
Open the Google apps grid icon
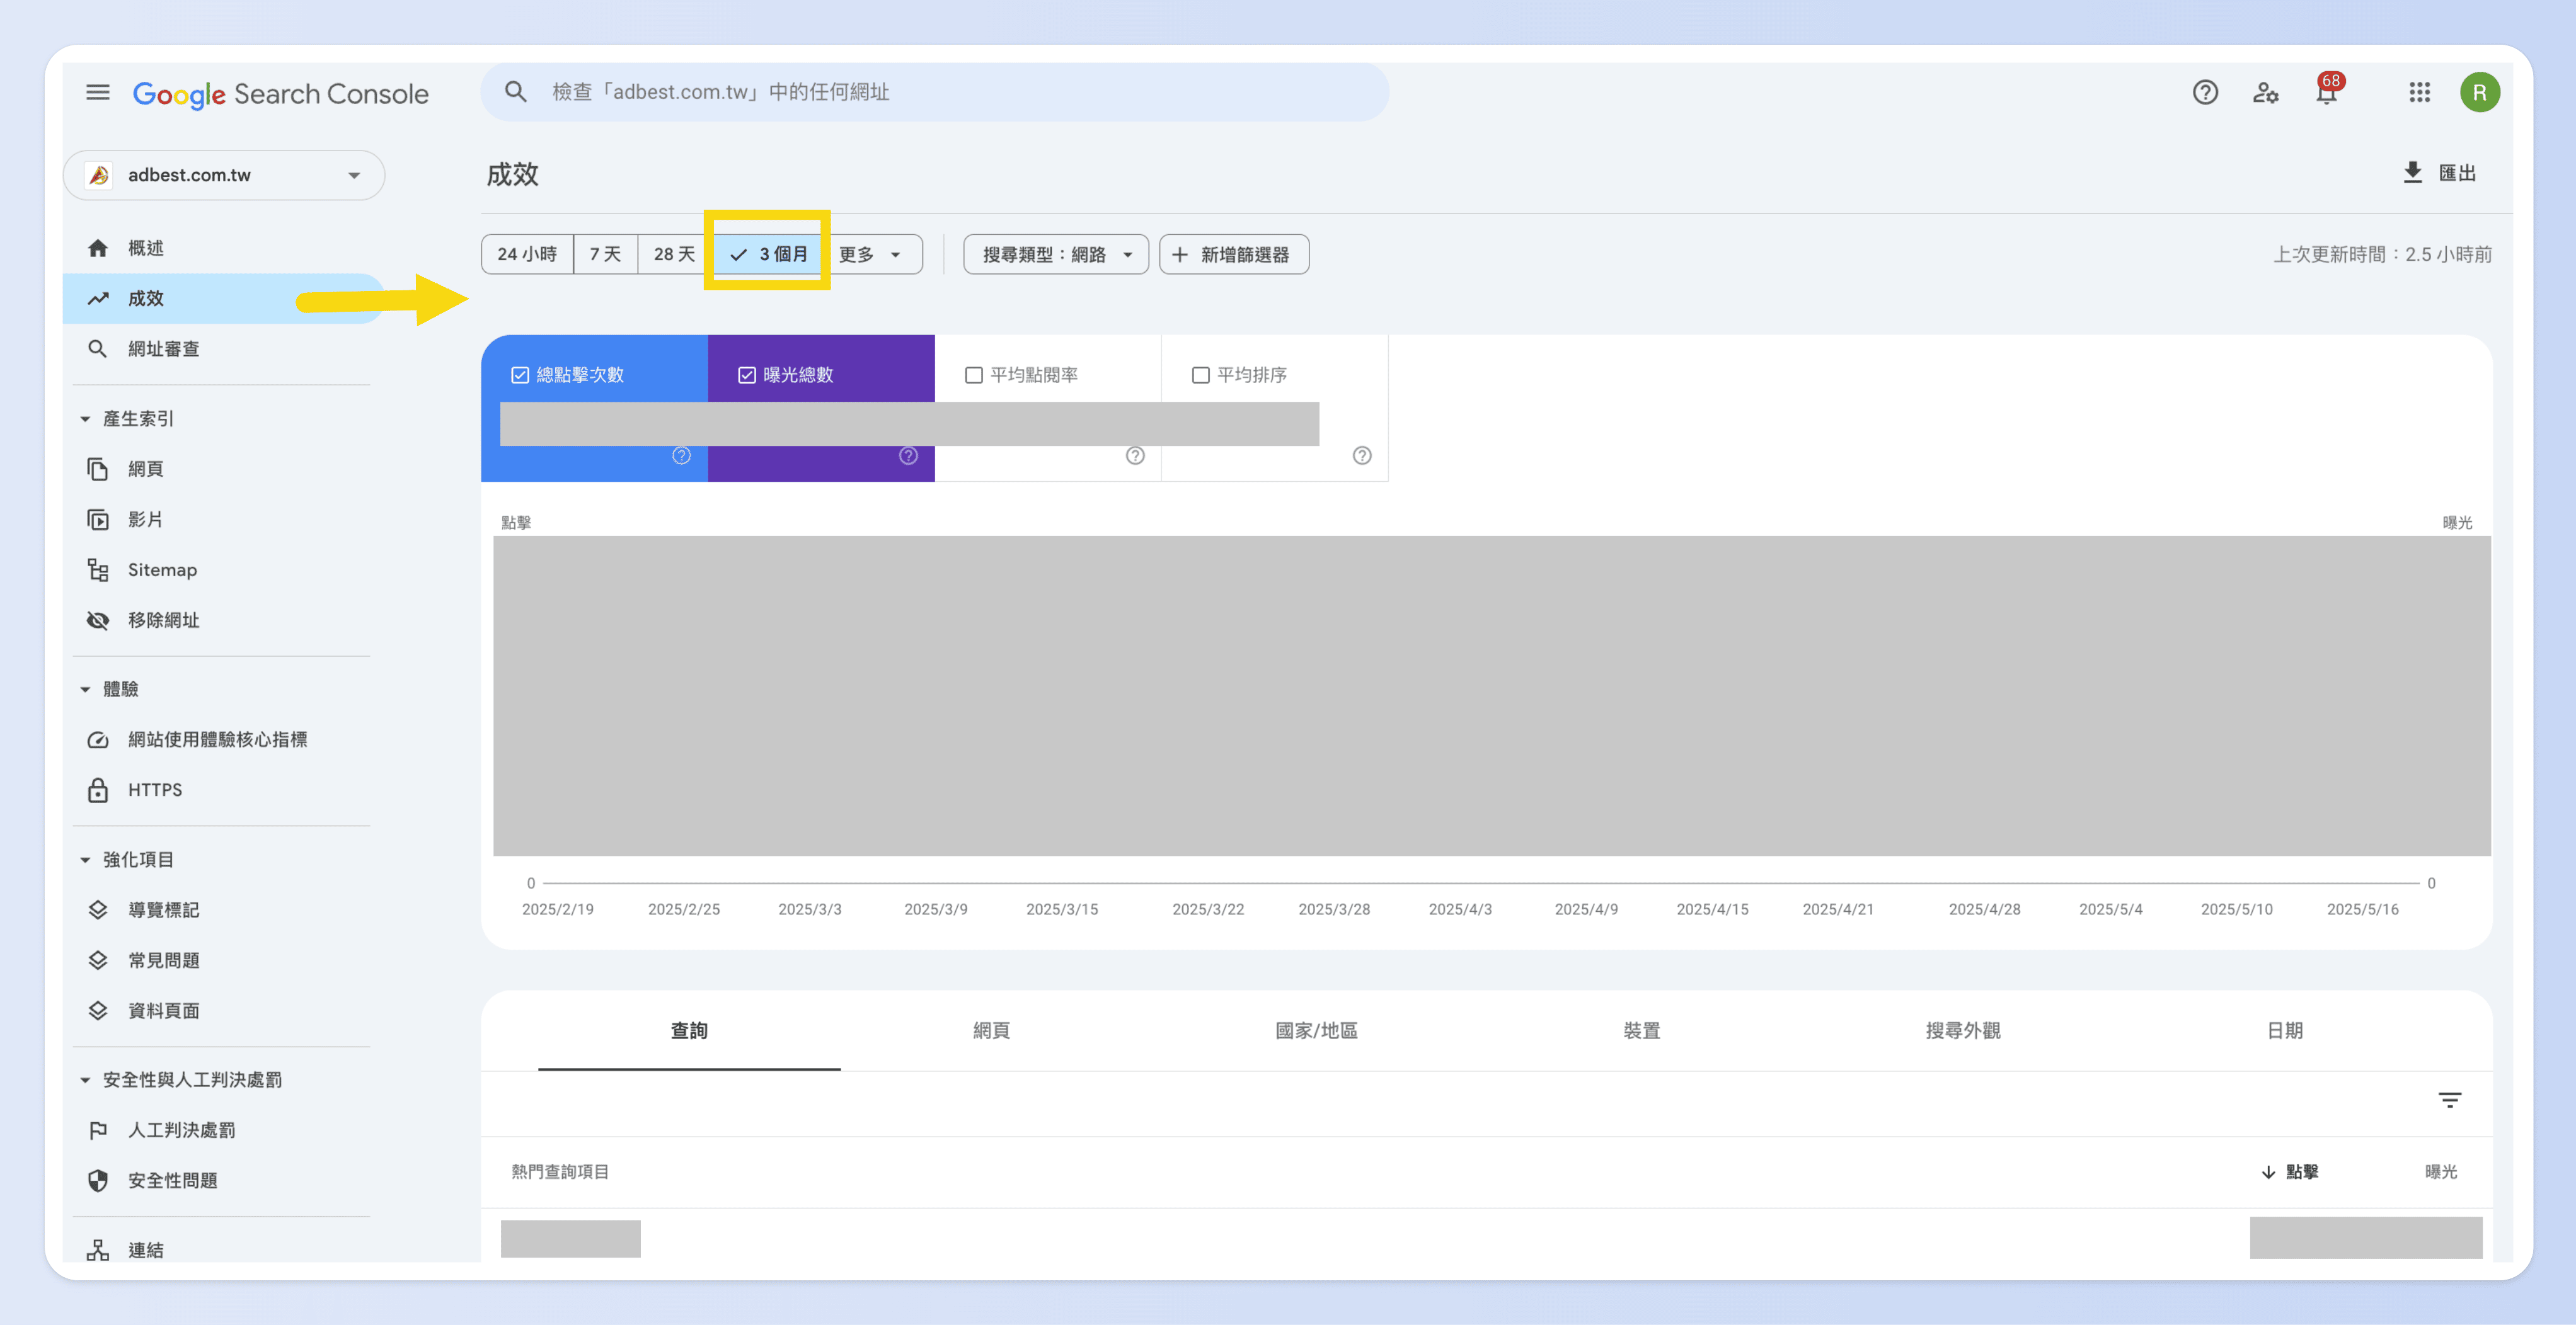(x=2420, y=92)
